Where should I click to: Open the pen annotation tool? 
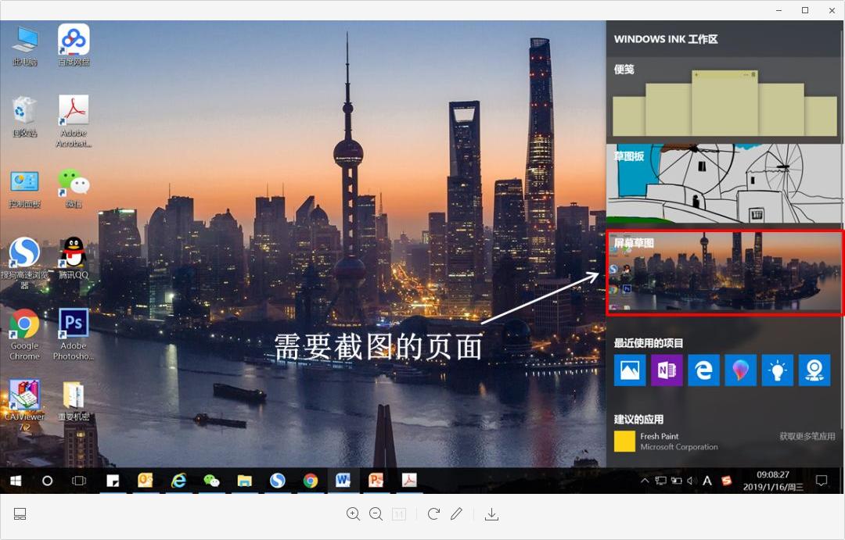coord(457,514)
